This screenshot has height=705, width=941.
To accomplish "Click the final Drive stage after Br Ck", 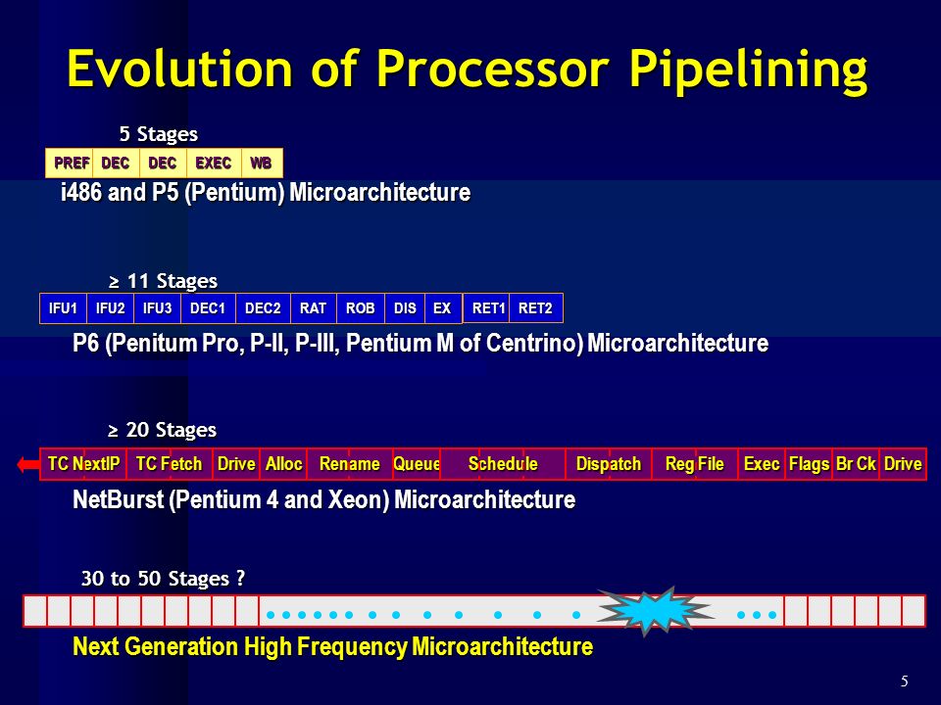I will pyautogui.click(x=903, y=464).
